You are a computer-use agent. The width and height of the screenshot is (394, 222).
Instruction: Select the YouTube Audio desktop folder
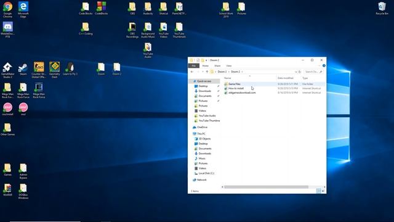point(148,50)
